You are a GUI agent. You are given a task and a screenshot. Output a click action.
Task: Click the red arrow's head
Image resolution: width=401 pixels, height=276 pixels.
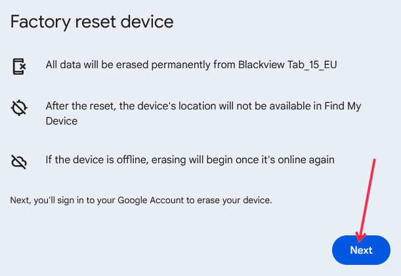pyautogui.click(x=359, y=237)
